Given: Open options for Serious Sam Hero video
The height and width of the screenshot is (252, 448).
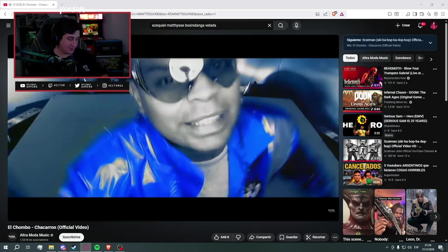Looking at the screenshot, I should tap(435, 117).
